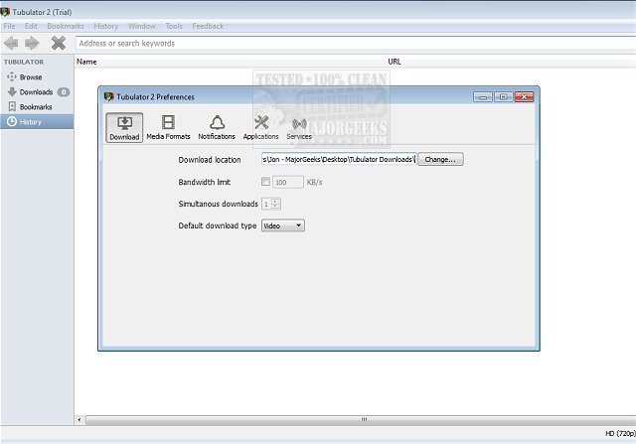The image size is (636, 444).
Task: Open the Feedback menu
Action: point(208,26)
